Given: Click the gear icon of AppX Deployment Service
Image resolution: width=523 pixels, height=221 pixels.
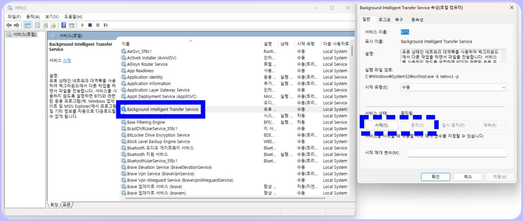Looking at the screenshot, I should tap(124, 96).
